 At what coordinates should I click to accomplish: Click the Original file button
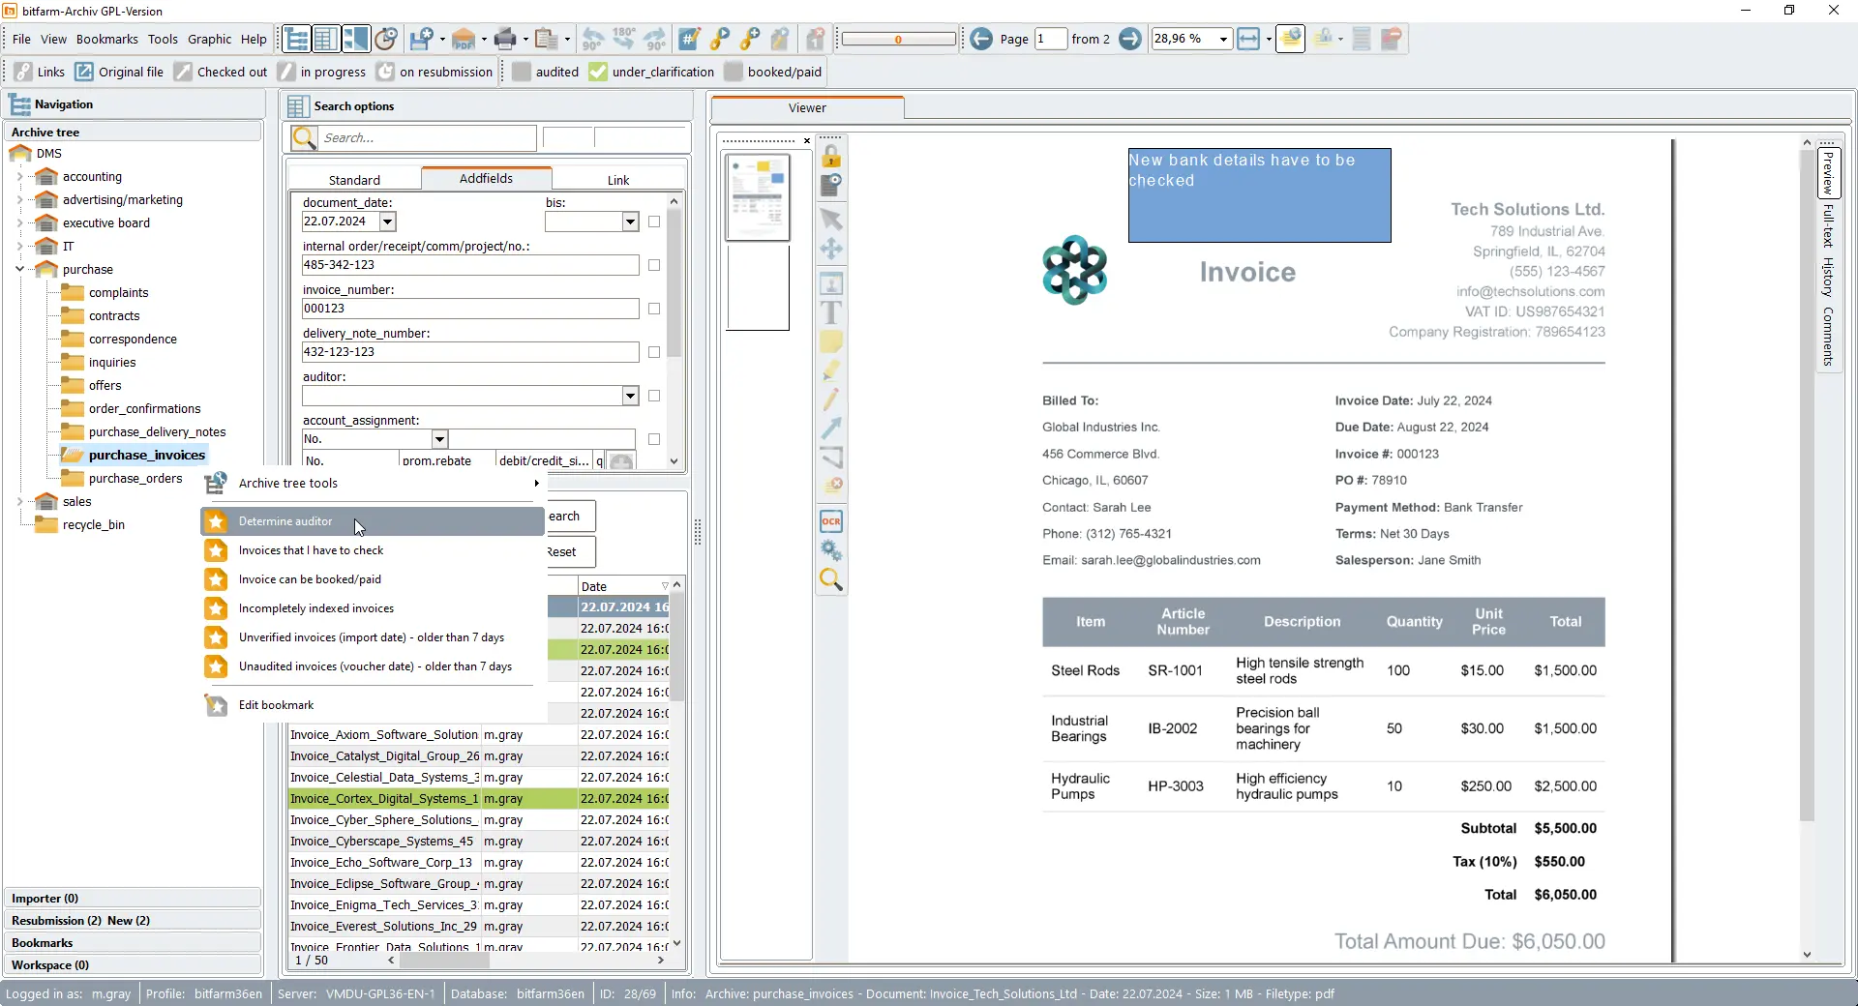point(119,72)
